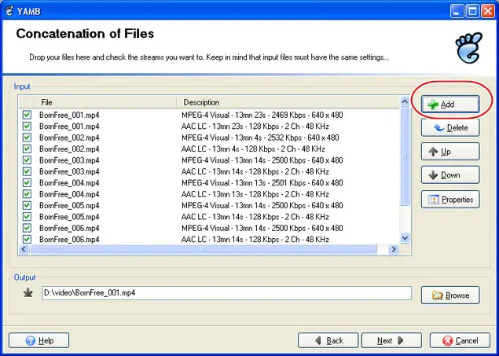Open stream Properties

pyautogui.click(x=450, y=200)
